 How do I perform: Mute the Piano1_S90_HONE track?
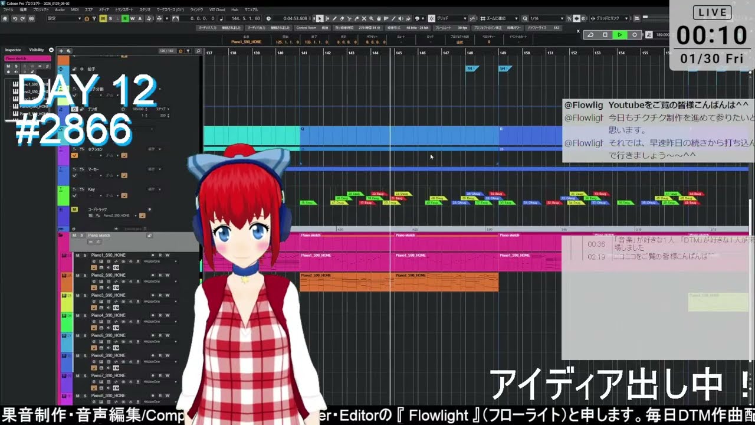tap(77, 255)
